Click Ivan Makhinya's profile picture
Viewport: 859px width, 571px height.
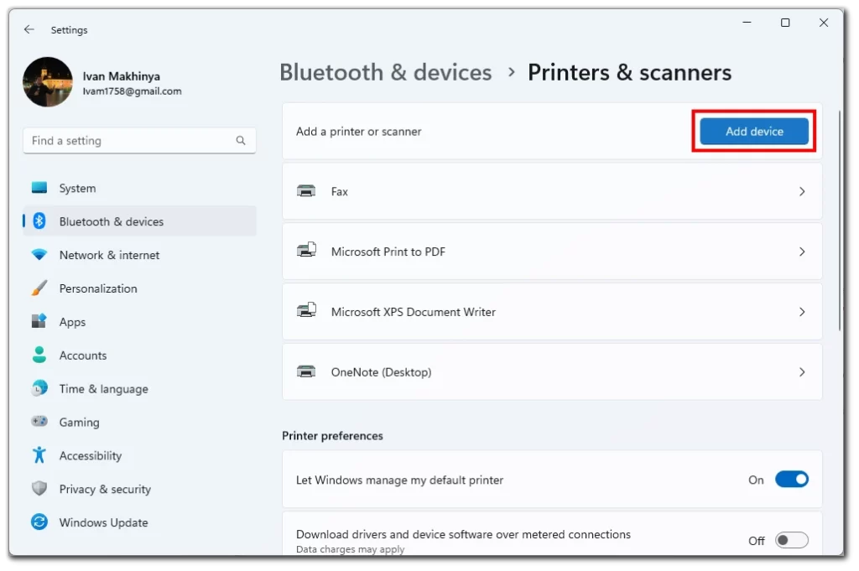click(48, 82)
